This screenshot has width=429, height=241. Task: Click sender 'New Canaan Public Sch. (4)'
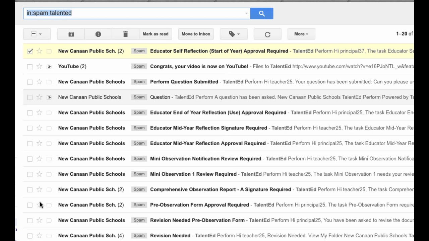91,236
